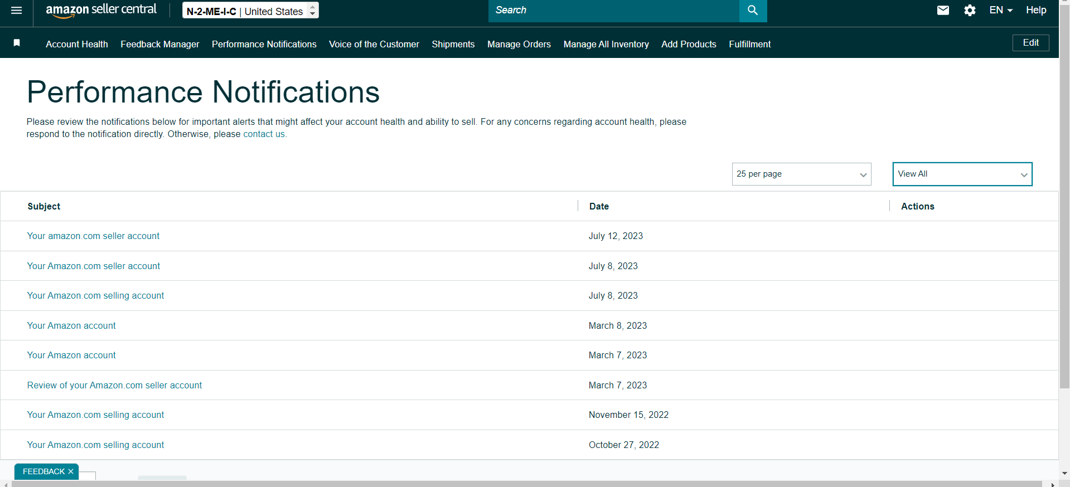
Task: Open March 7 'Your Amazon account' notification
Action: pyautogui.click(x=71, y=355)
